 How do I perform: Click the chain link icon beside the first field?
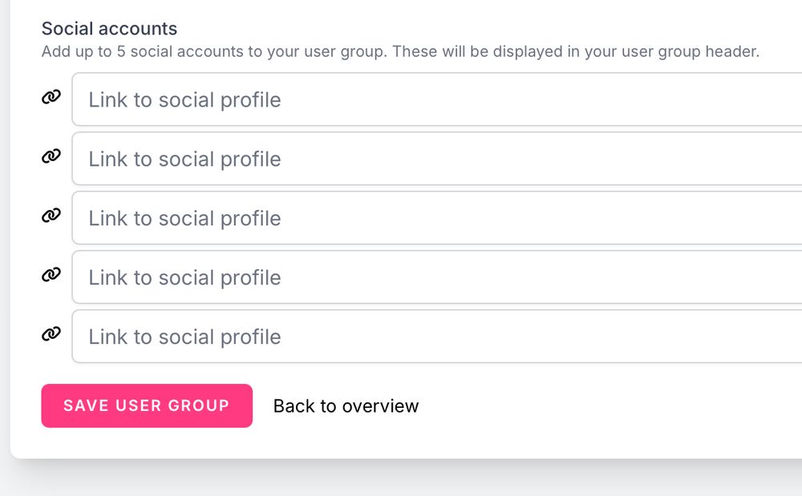[x=51, y=96]
